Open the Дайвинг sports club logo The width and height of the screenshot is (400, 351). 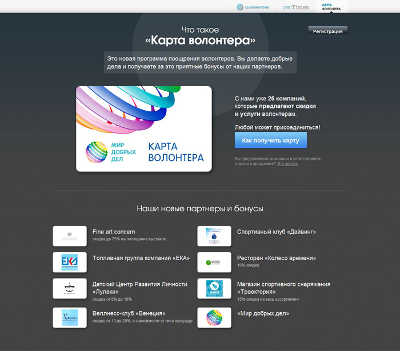pyautogui.click(x=214, y=236)
